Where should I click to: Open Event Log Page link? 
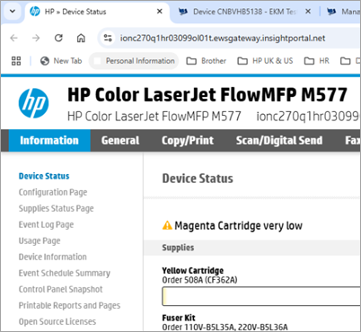(x=46, y=224)
